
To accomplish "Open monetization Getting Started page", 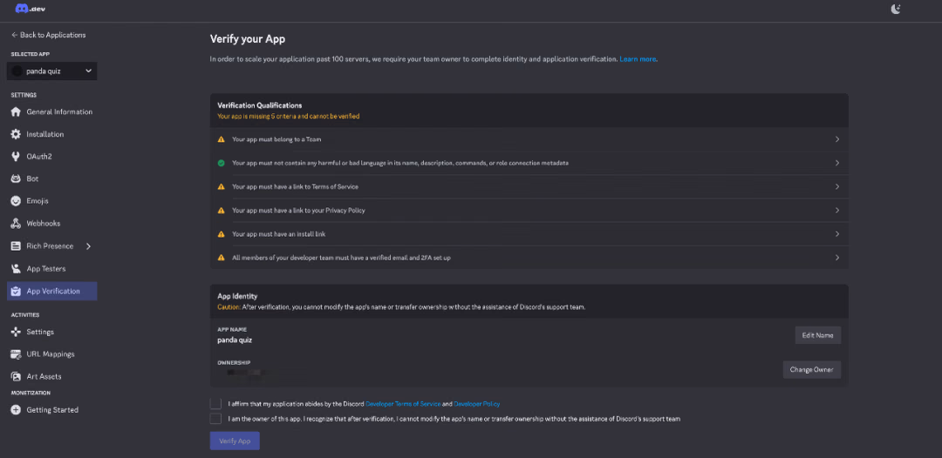I will pos(51,410).
